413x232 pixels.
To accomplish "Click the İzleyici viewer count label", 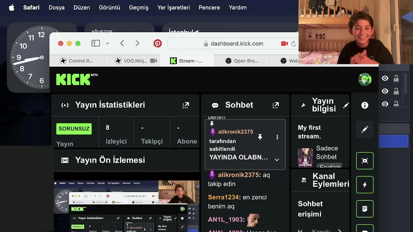I will [116, 141].
